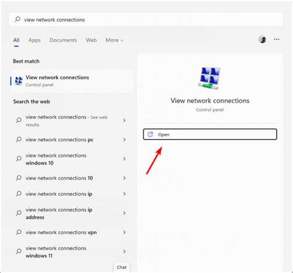Expand arrow for 'view network connections 10'
Image resolution: width=293 pixels, height=273 pixels.
pyautogui.click(x=124, y=178)
